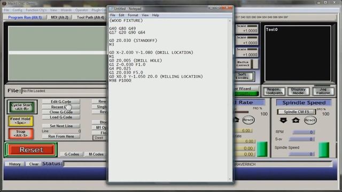Clear the status line
The image size is (342, 192).
click(34, 164)
